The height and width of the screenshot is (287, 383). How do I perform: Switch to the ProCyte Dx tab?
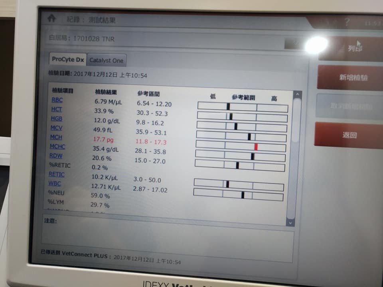[x=68, y=60]
